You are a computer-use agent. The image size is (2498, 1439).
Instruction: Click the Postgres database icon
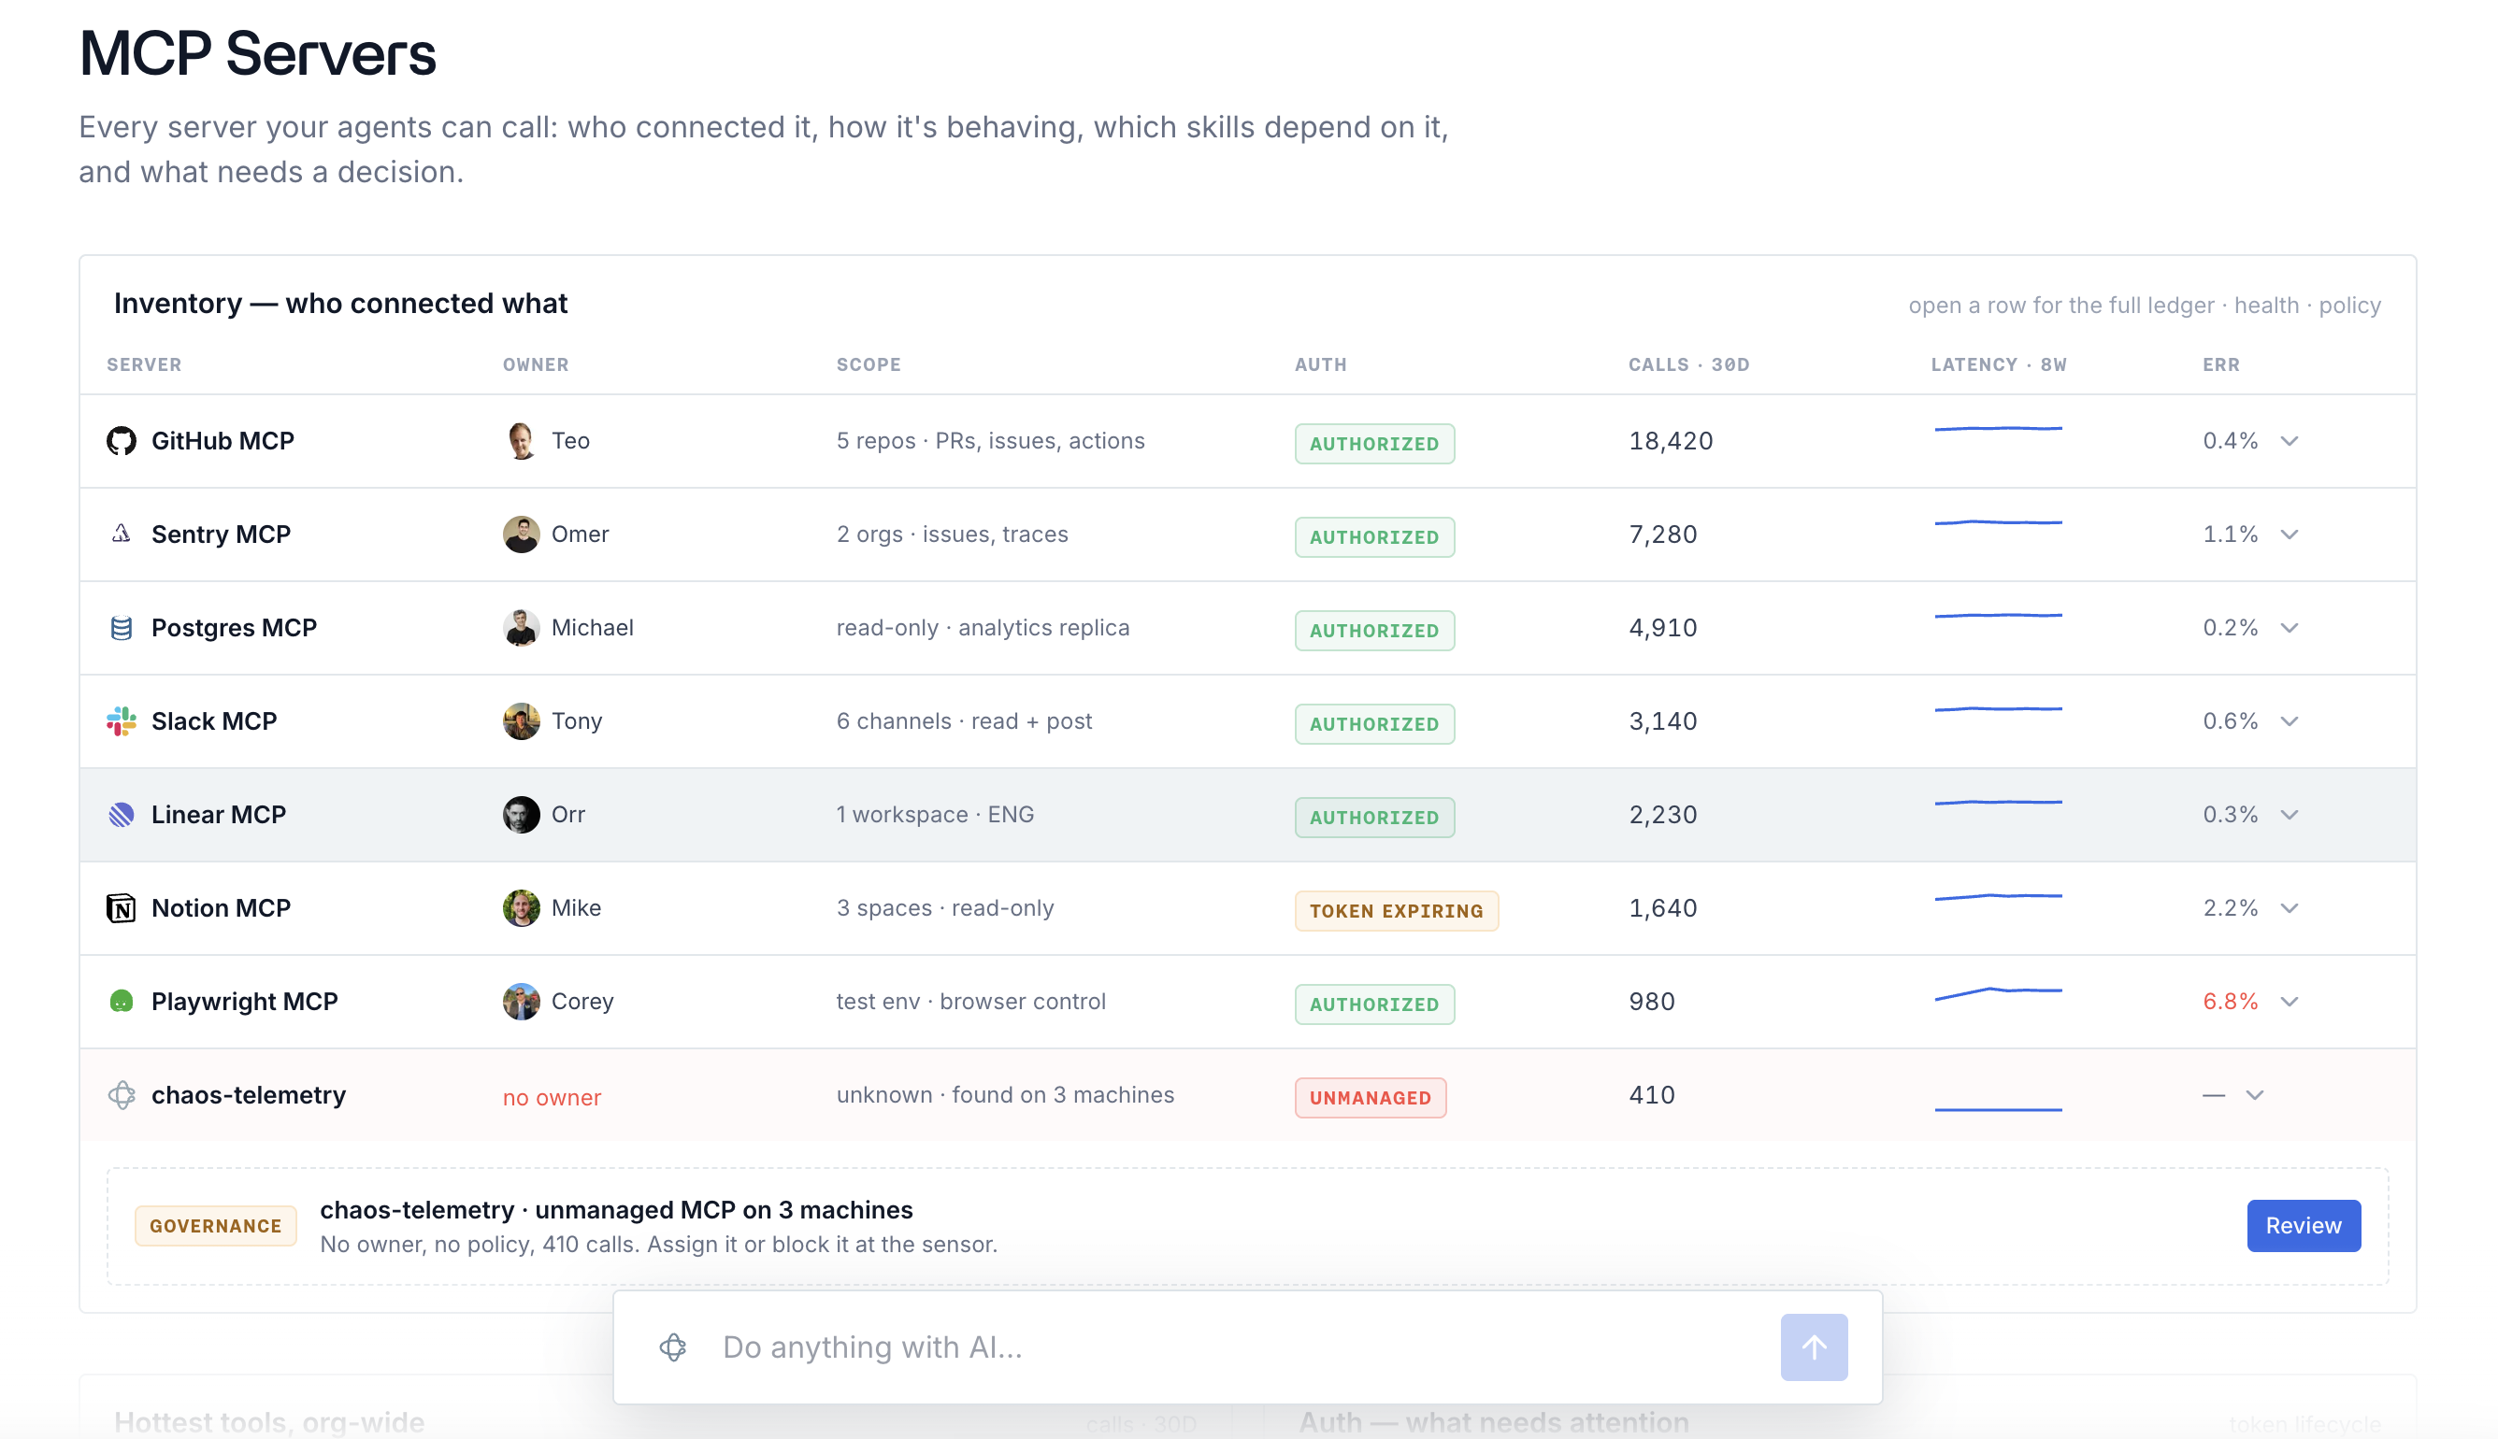click(121, 628)
